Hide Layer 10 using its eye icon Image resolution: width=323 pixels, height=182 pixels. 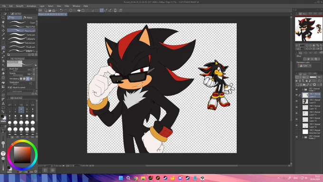click(x=296, y=107)
